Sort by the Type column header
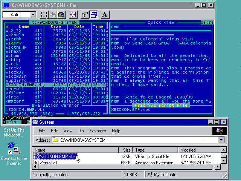The height and width of the screenshot is (181, 241). [155, 150]
